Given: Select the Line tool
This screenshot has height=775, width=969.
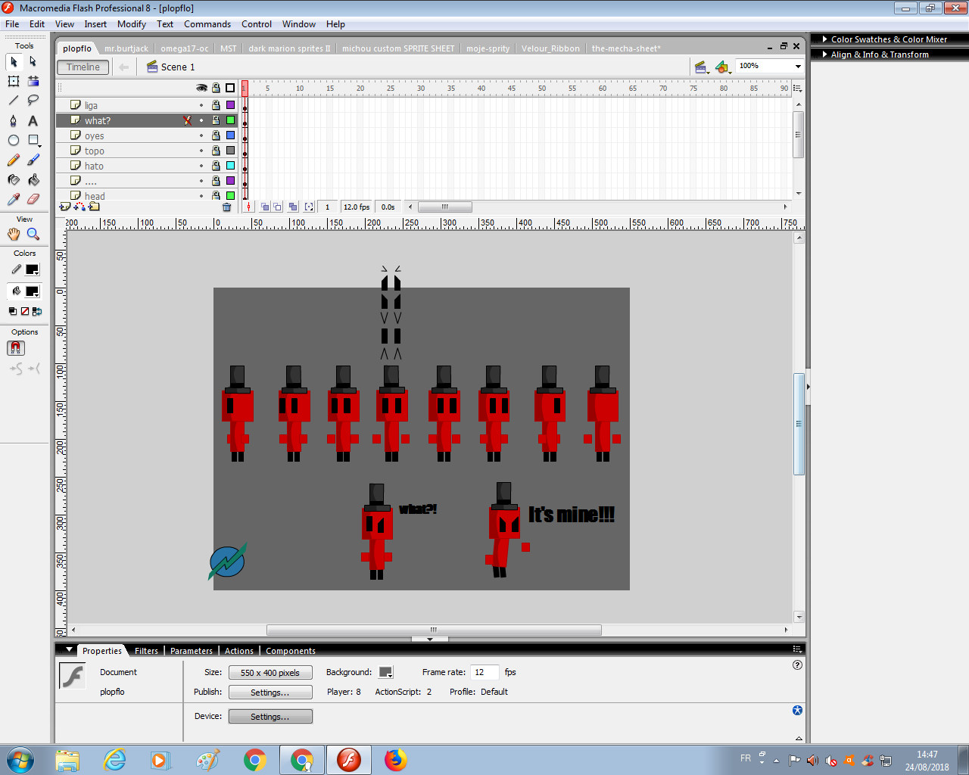Looking at the screenshot, I should (x=14, y=101).
